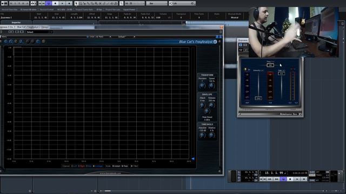This screenshot has height=194, width=346.
Task: Select the magnifier Zoom tool in toolbar
Action: (x=96, y=3)
